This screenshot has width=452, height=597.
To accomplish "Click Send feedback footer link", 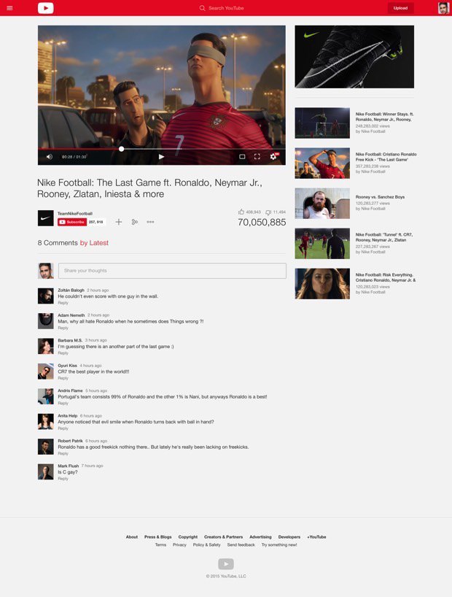I will [241, 545].
